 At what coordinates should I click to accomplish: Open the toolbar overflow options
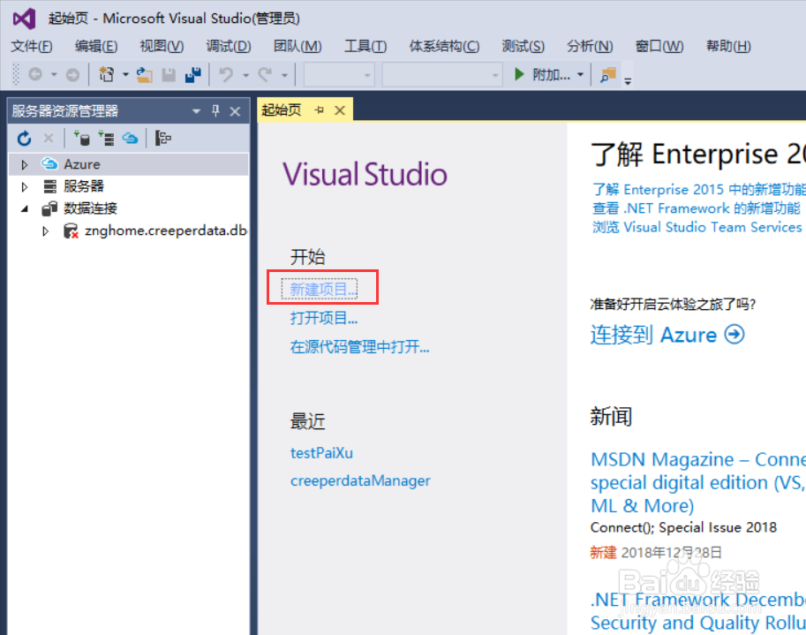coord(628,80)
